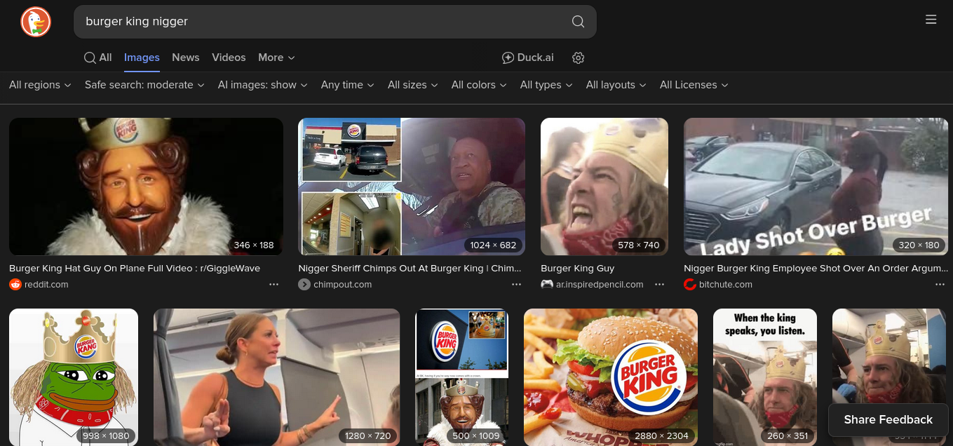
Task: Open the hamburger menu
Action: (931, 20)
